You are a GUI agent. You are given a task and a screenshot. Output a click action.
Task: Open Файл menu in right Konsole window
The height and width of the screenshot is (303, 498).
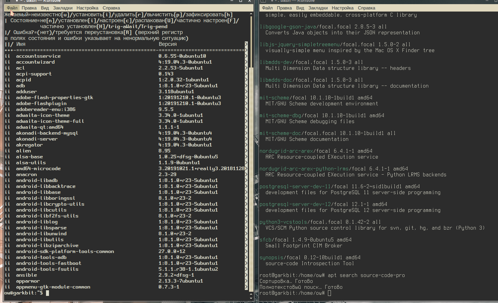267,8
